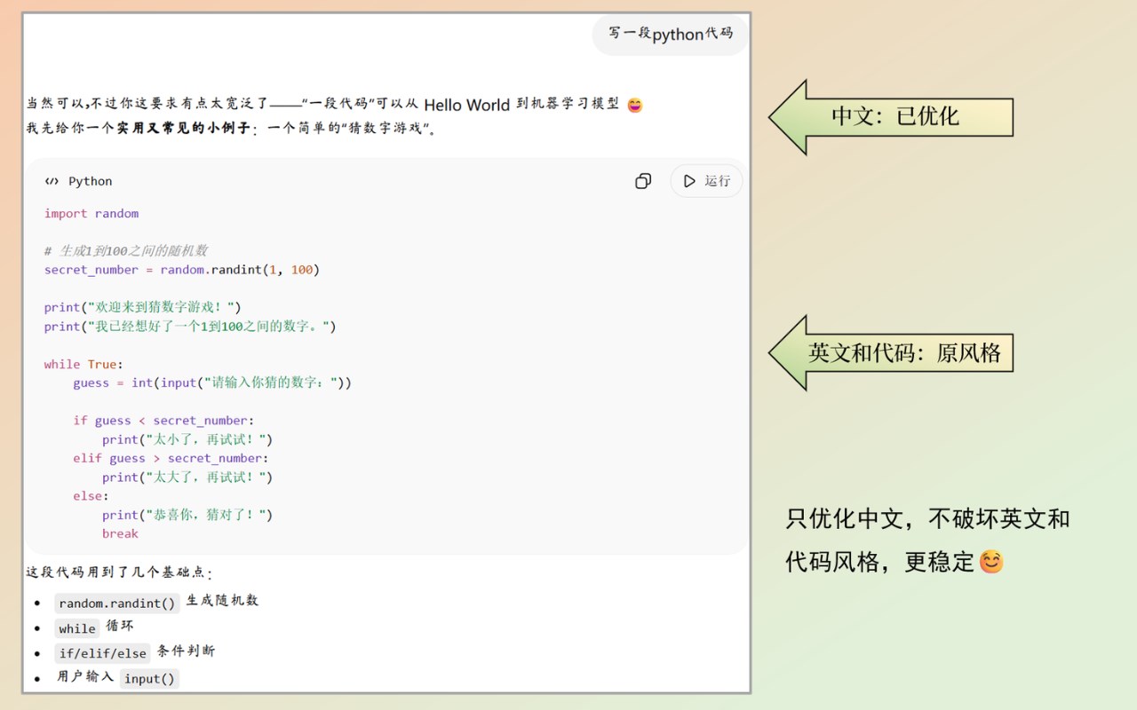1137x710 pixels.
Task: Click the line import random
Action: click(91, 213)
